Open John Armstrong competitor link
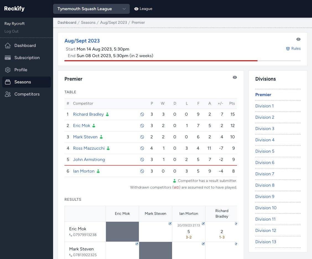This screenshot has height=259, width=312. pyautogui.click(x=89, y=160)
